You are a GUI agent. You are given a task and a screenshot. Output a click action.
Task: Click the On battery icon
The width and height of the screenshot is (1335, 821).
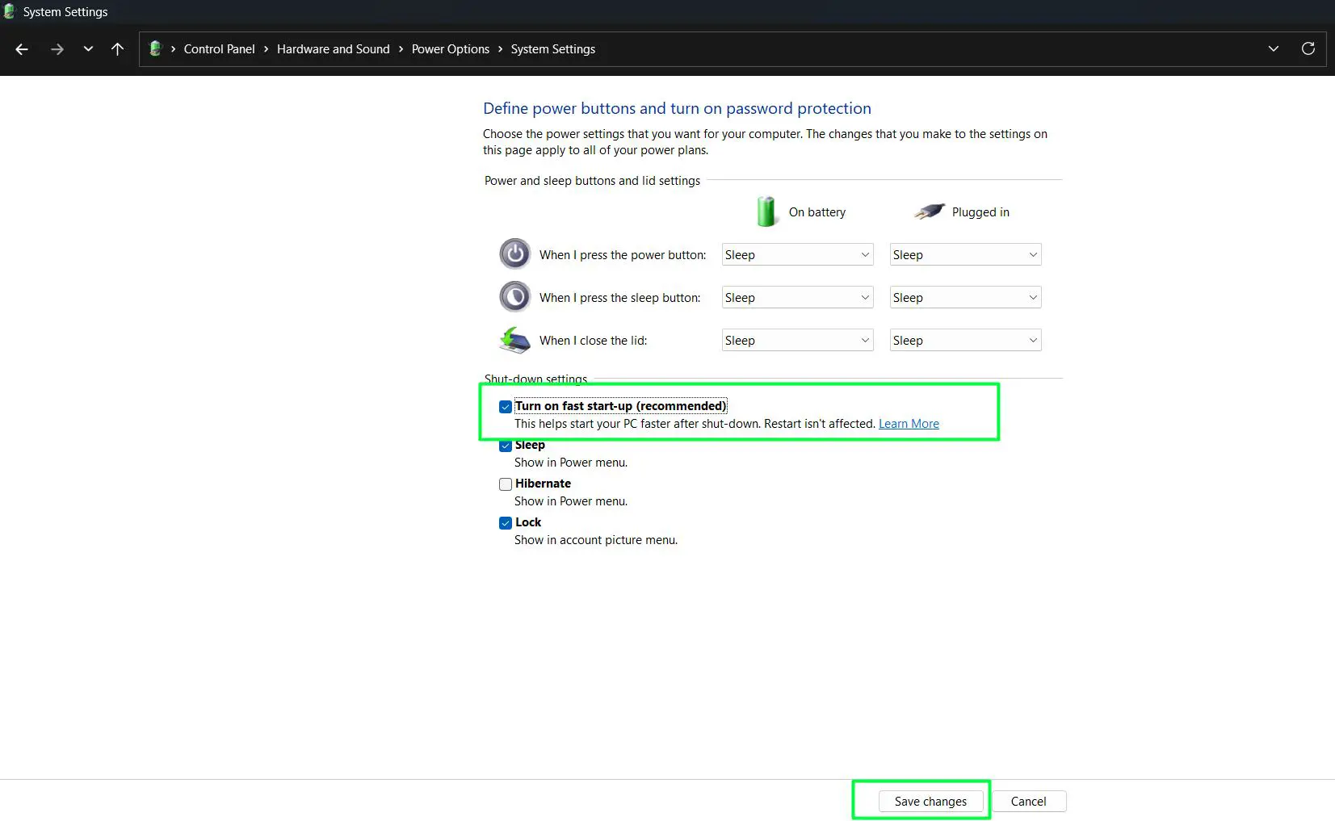point(766,211)
